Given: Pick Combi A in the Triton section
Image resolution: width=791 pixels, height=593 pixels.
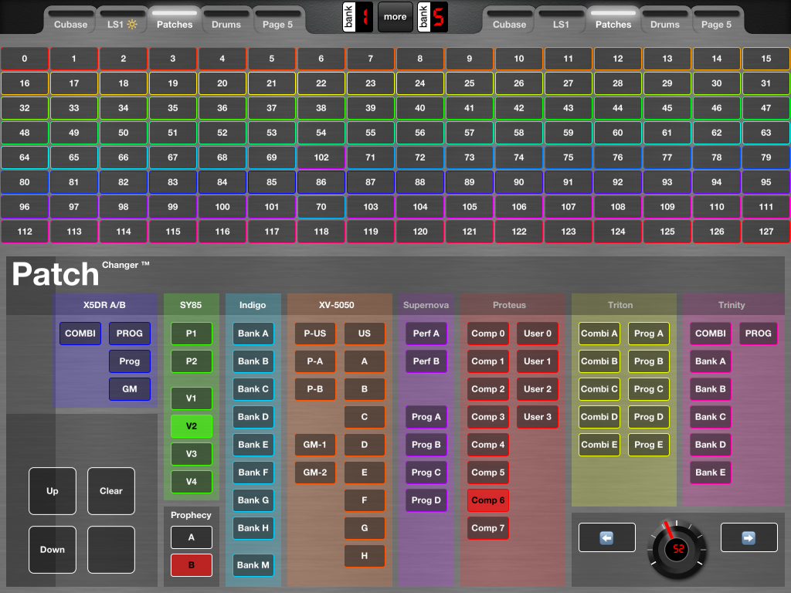Looking at the screenshot, I should click(599, 334).
